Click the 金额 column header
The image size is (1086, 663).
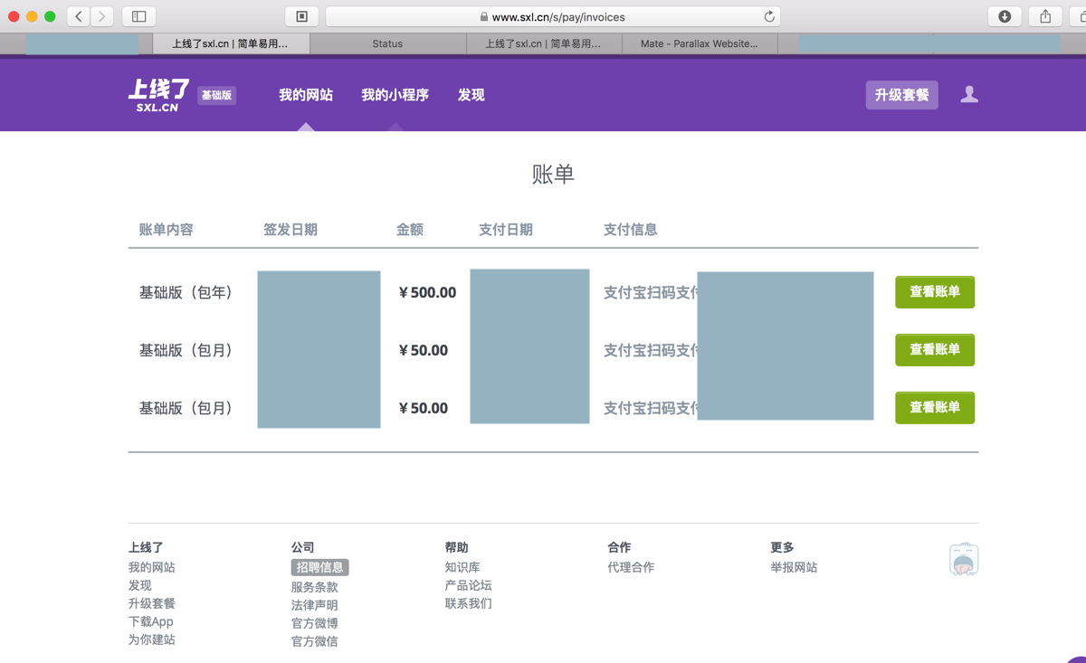(410, 230)
